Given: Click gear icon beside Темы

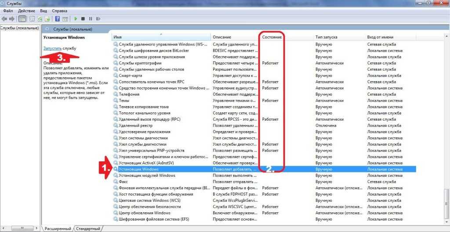Looking at the screenshot, I should [116, 100].
